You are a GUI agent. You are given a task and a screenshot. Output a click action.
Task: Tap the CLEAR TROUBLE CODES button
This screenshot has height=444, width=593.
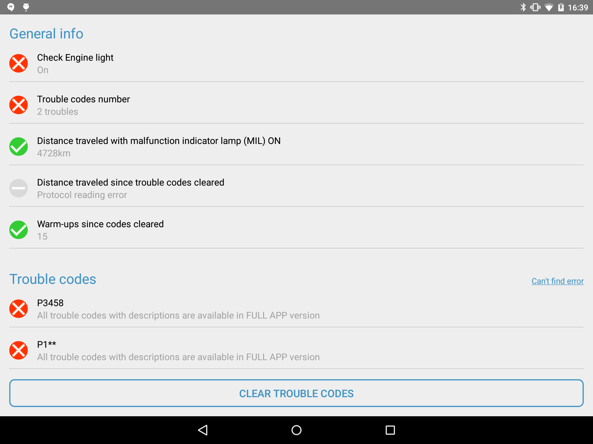(296, 393)
